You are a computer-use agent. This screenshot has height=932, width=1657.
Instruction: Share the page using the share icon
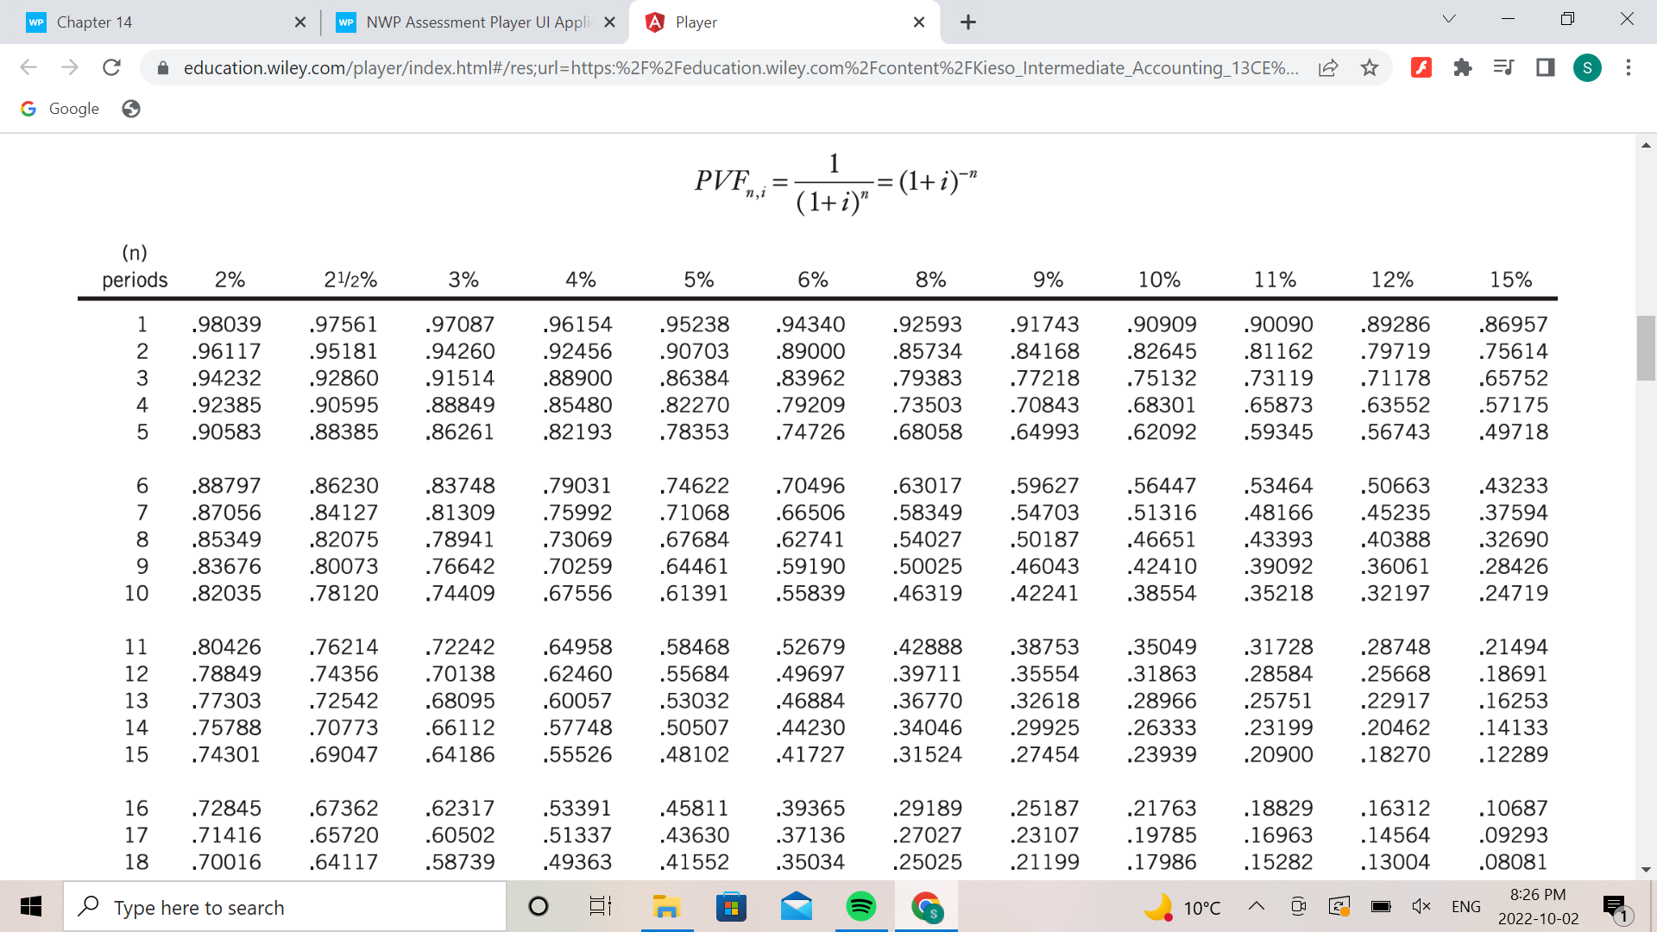point(1328,67)
